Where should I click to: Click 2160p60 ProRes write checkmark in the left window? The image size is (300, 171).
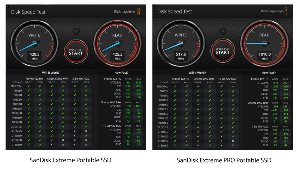(x=29, y=145)
